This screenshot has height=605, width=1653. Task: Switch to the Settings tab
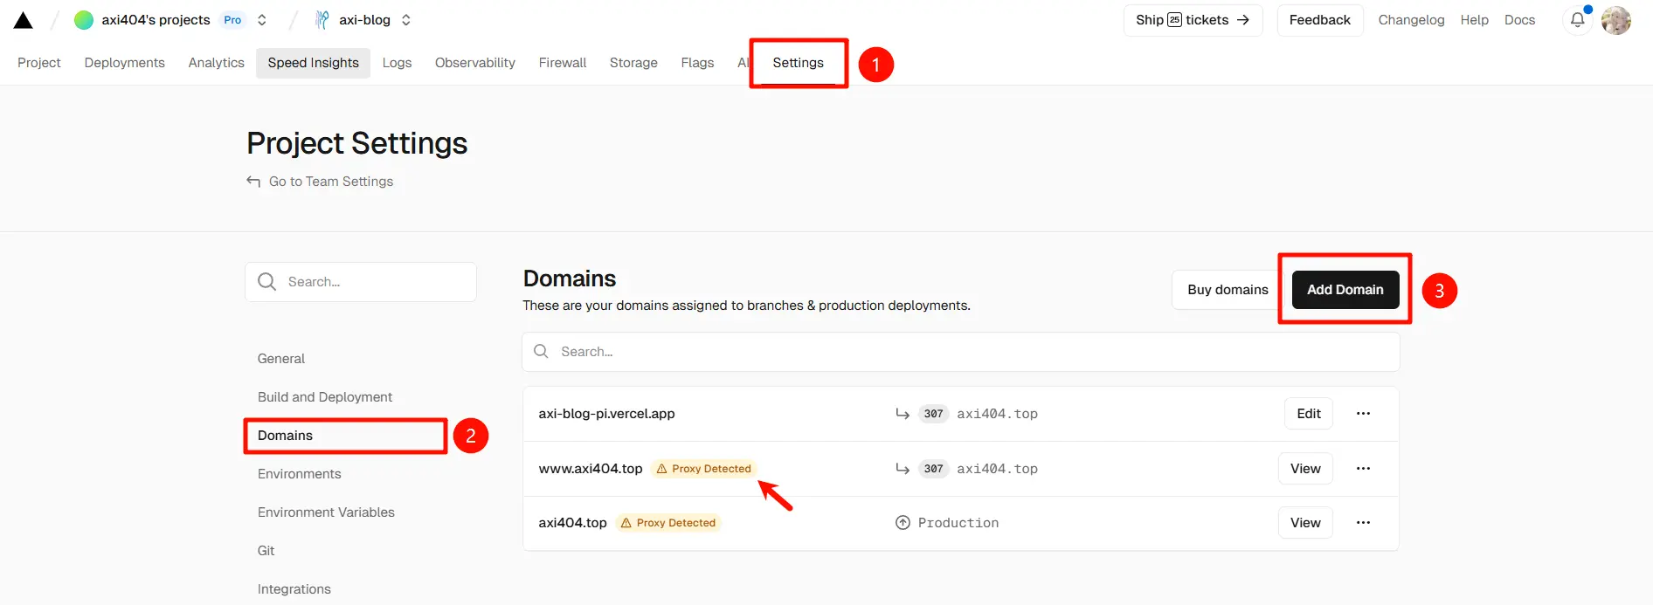tap(799, 63)
